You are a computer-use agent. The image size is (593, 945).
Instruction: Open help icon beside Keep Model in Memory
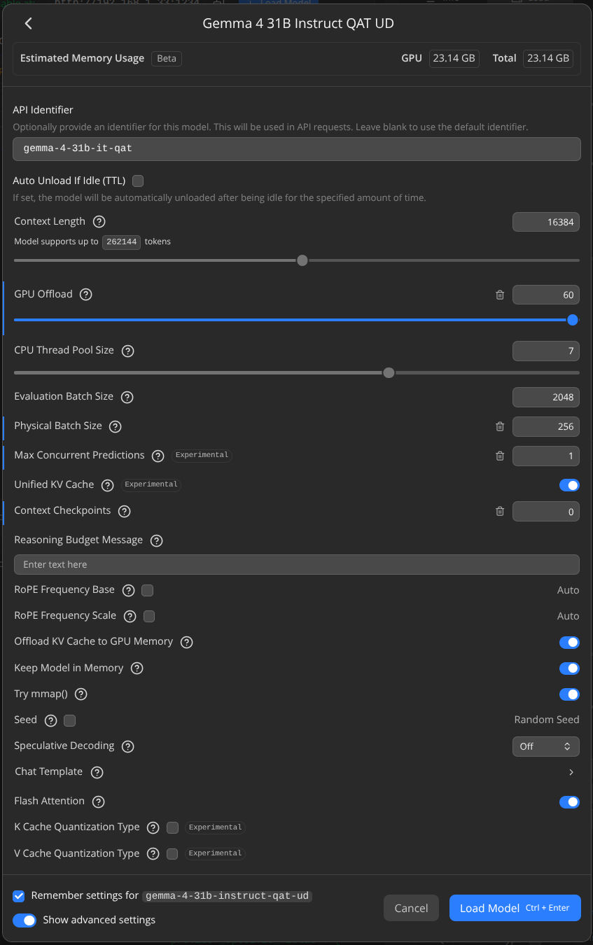pos(137,668)
